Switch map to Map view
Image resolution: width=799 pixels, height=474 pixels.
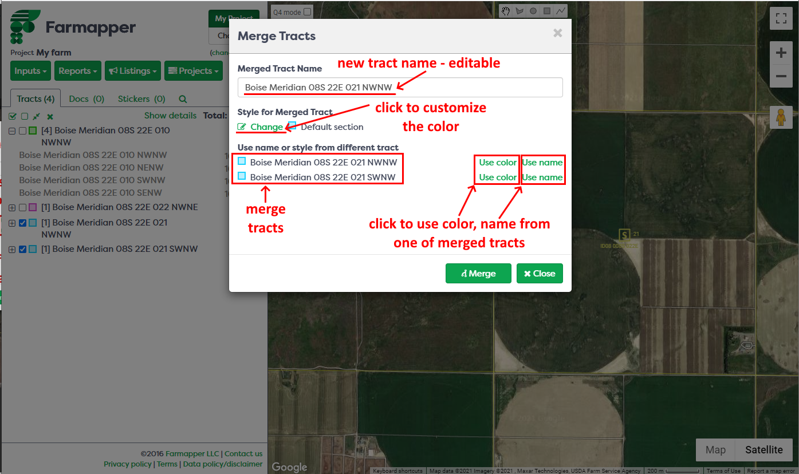point(715,450)
